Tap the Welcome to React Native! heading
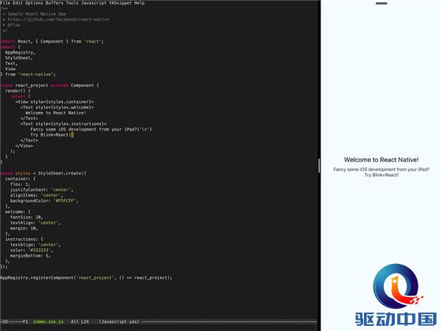The image size is (442, 331). pos(381,159)
